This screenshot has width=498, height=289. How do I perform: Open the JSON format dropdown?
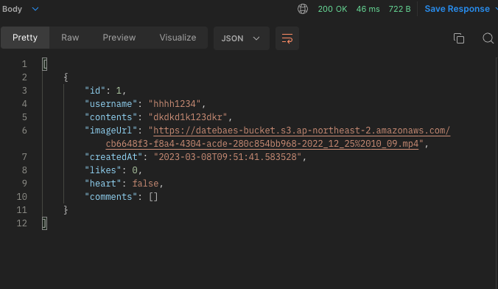(242, 38)
